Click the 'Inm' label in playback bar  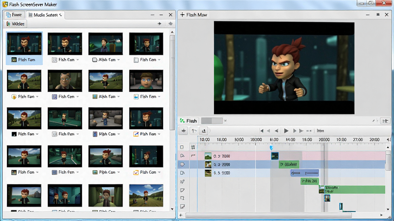click(x=320, y=131)
